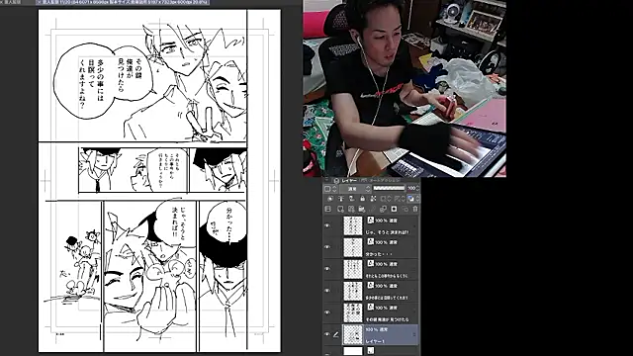Adjust the layer opacity slider
This screenshot has width=633, height=356.
pos(389,188)
